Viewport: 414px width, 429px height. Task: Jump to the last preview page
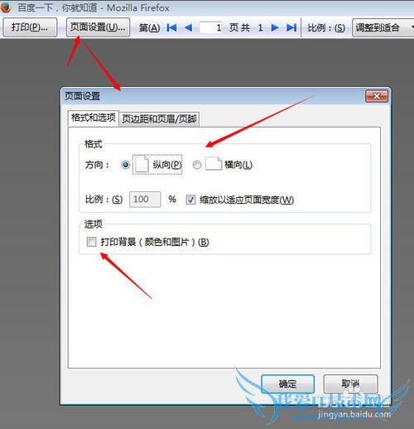[291, 27]
